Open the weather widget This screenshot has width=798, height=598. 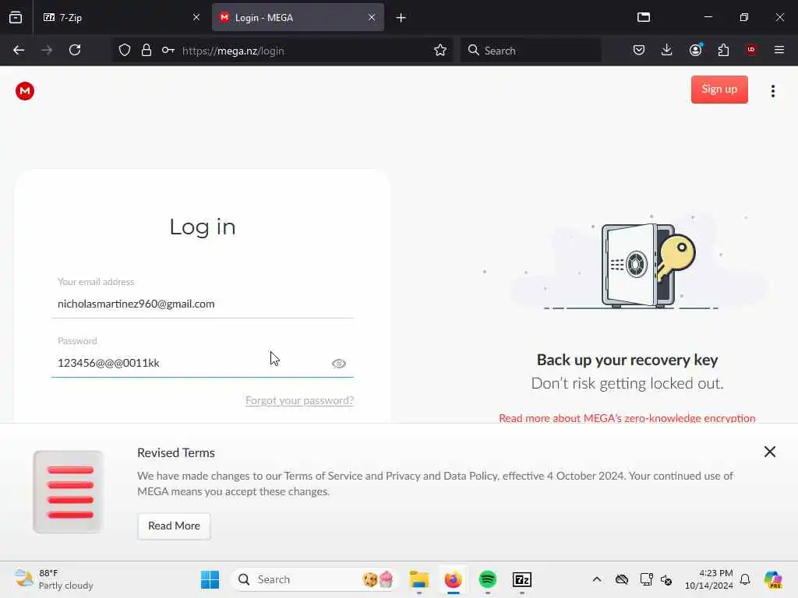coord(54,579)
